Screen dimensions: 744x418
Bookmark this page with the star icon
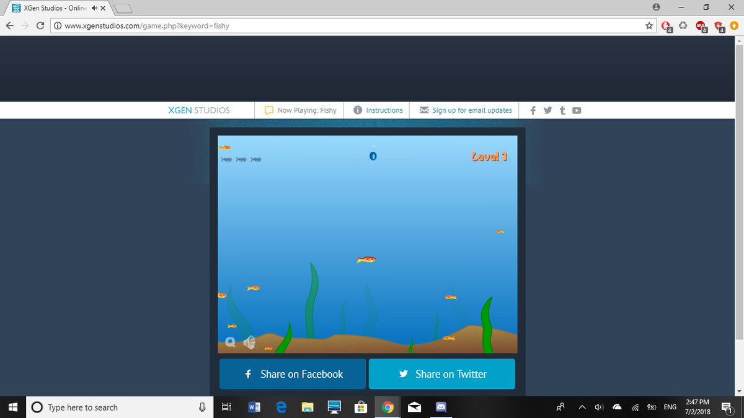click(x=649, y=25)
